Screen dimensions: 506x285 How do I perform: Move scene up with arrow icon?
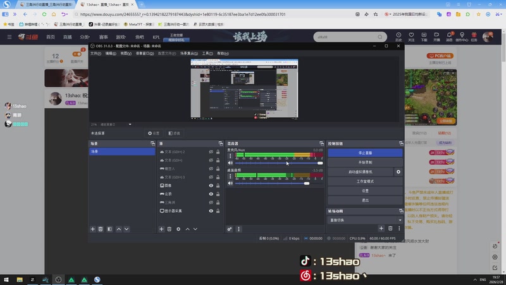pos(119,229)
